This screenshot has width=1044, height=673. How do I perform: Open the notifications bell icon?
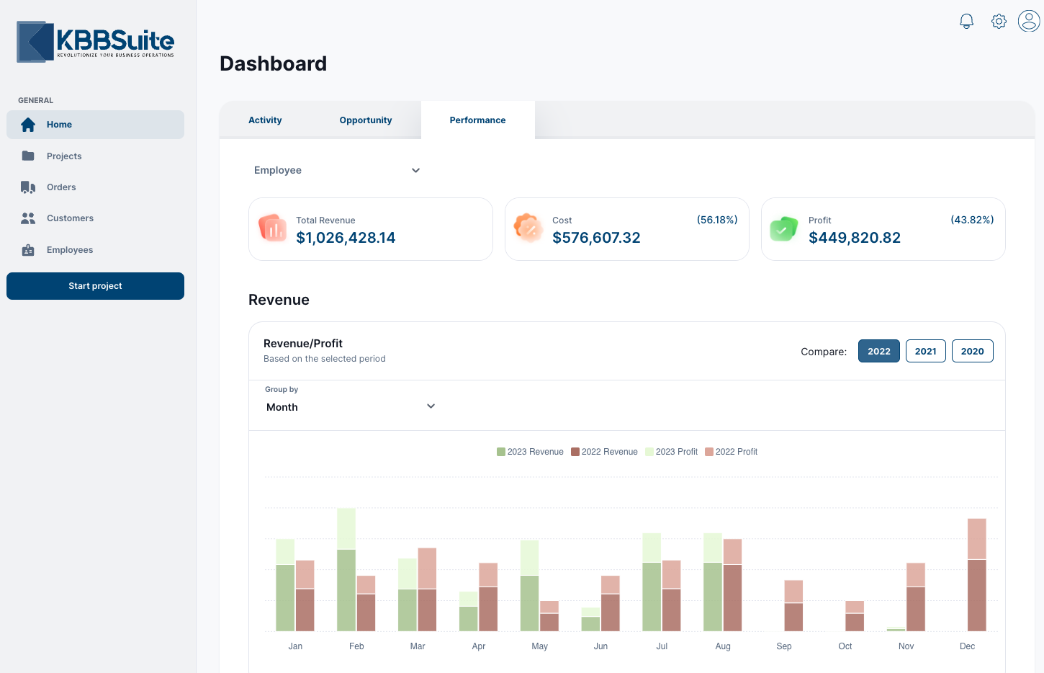coord(966,22)
